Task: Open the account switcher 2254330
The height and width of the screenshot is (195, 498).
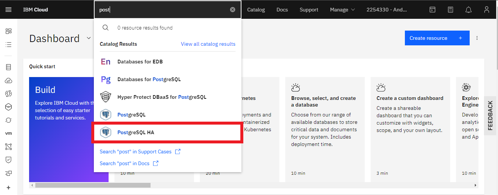Action: 387,10
